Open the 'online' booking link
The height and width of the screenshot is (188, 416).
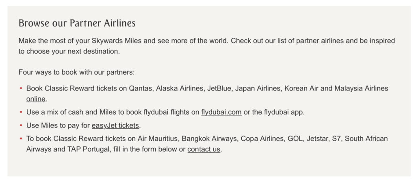tap(36, 99)
